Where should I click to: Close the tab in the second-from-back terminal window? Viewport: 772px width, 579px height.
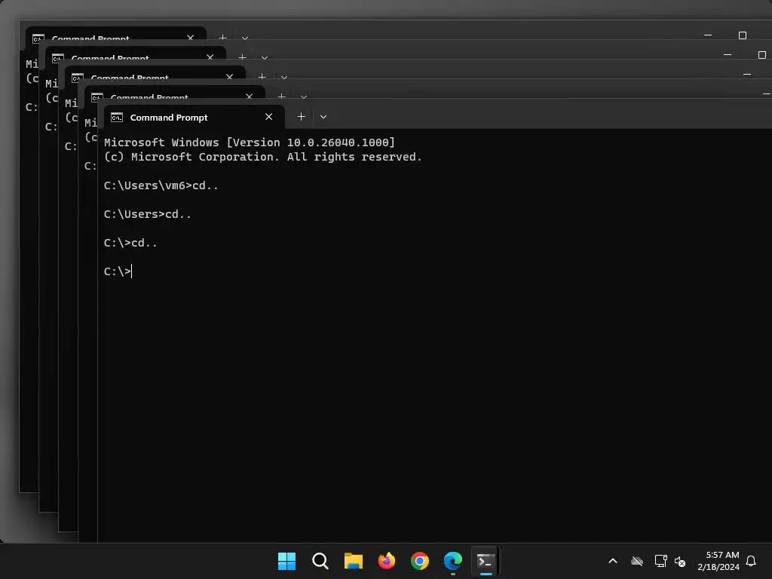point(210,57)
